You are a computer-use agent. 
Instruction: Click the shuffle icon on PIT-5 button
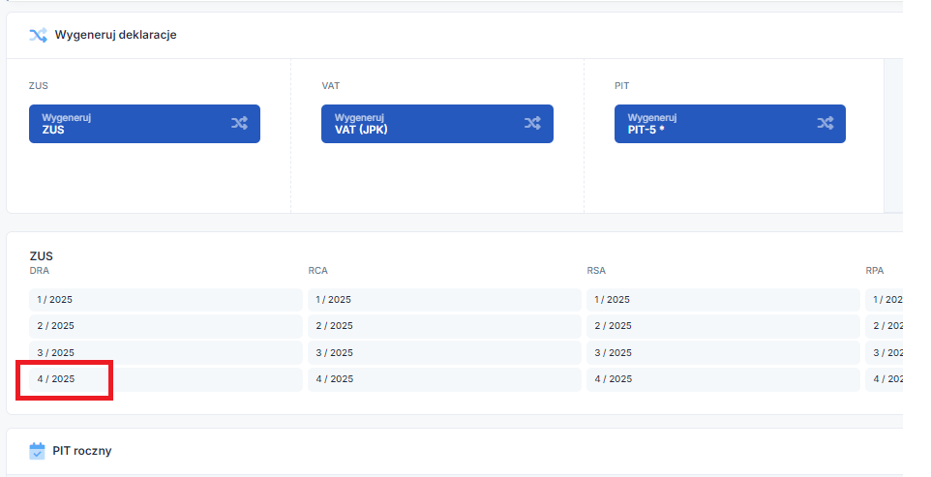(825, 124)
